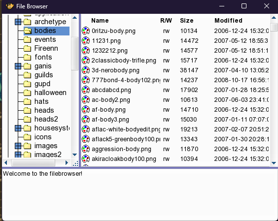
Task: Select the file name aggression-body.png
Action: (x=121, y=149)
